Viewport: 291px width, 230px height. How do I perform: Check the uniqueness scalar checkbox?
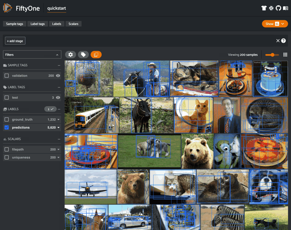7,157
